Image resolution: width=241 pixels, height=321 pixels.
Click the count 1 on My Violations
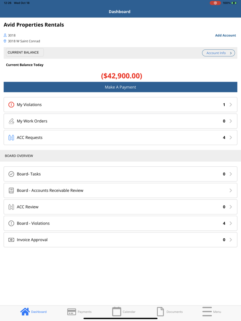point(224,104)
